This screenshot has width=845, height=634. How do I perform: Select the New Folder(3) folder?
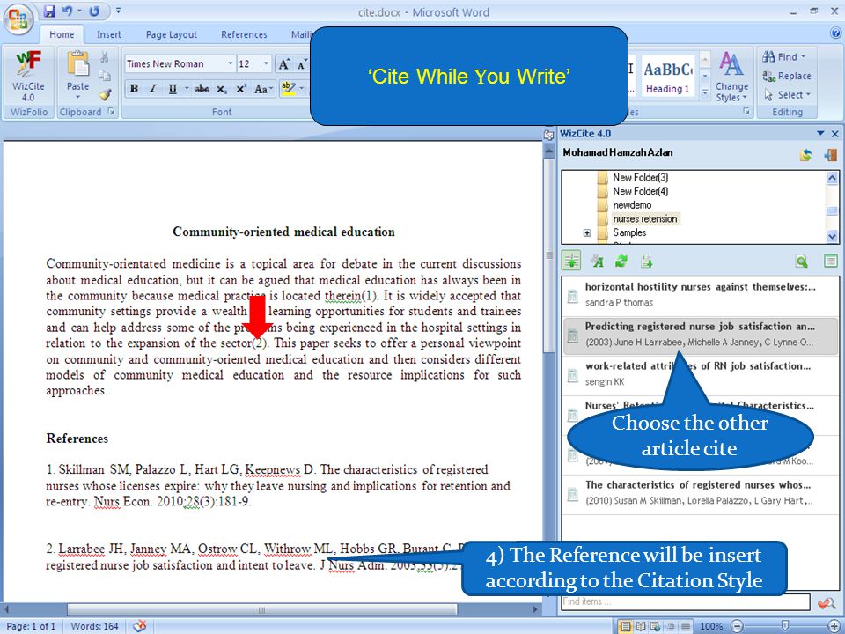(x=640, y=177)
